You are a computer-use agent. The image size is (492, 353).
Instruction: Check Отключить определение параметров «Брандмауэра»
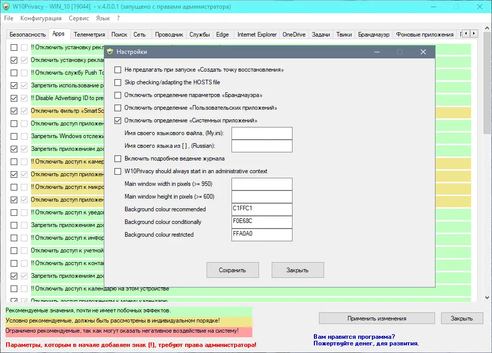pyautogui.click(x=118, y=95)
